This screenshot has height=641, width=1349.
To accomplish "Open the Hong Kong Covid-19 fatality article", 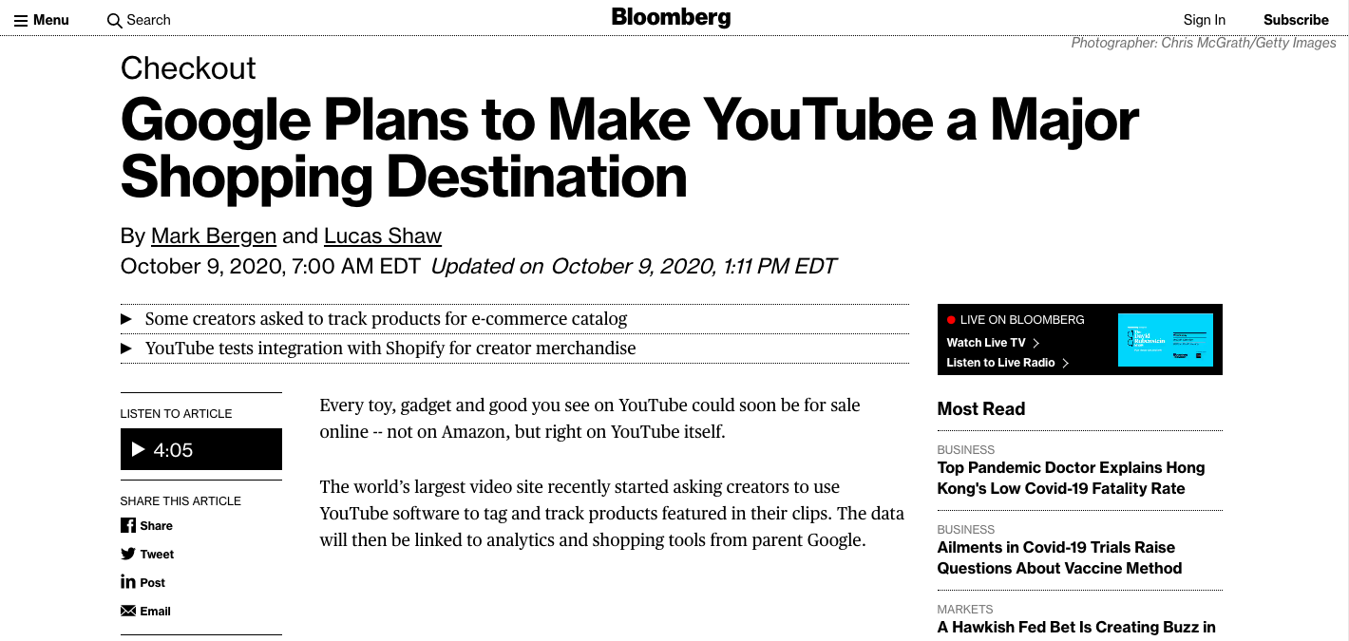I will 1071,478.
